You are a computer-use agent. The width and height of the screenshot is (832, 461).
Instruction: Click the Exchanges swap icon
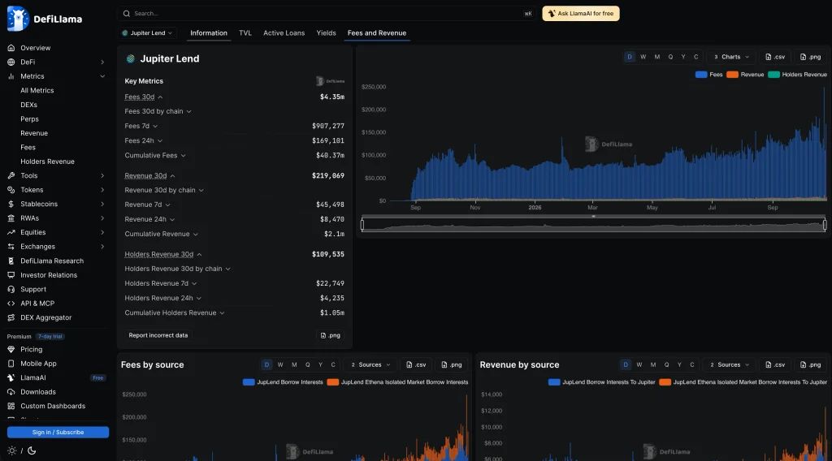11,247
